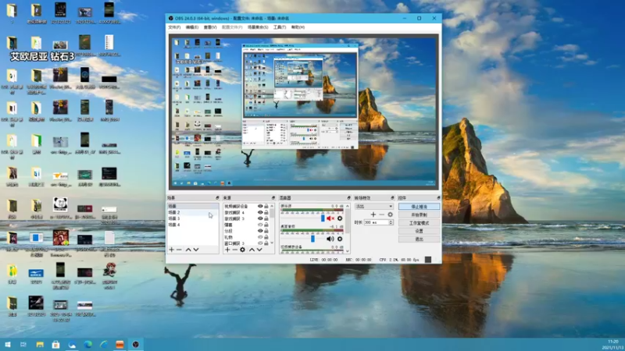Screen dimensions: 625x351
Task: Add a transition with the plus icon
Action: pos(373,214)
